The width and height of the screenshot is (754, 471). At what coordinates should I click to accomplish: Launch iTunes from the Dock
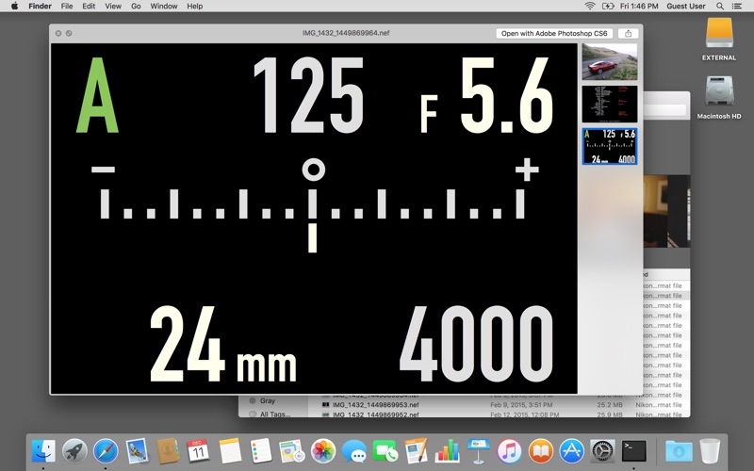(x=509, y=451)
